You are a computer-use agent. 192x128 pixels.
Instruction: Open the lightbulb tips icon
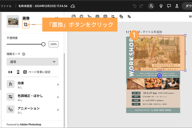click(x=161, y=6)
